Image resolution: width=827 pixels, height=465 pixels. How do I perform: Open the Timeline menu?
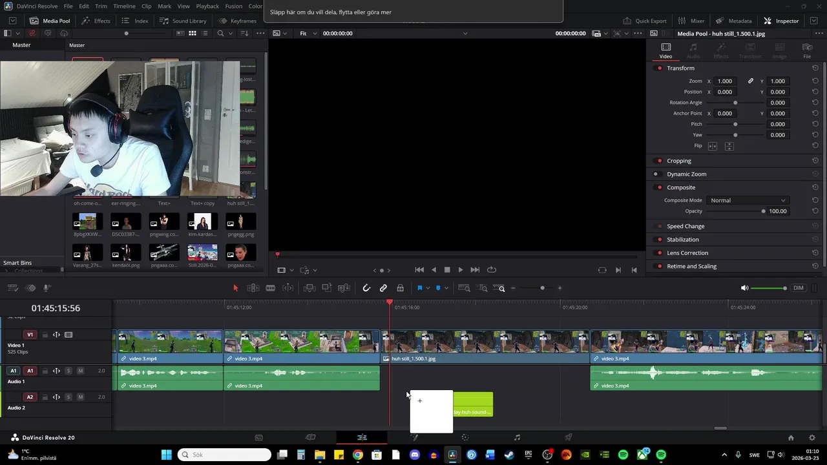click(x=124, y=6)
